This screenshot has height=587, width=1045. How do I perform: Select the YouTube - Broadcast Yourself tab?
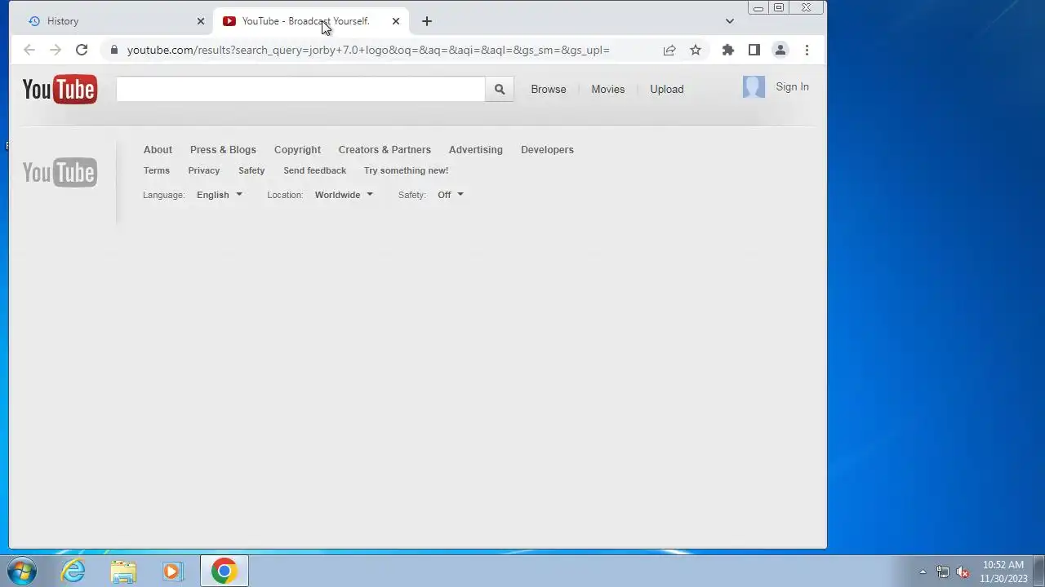pyautogui.click(x=310, y=21)
